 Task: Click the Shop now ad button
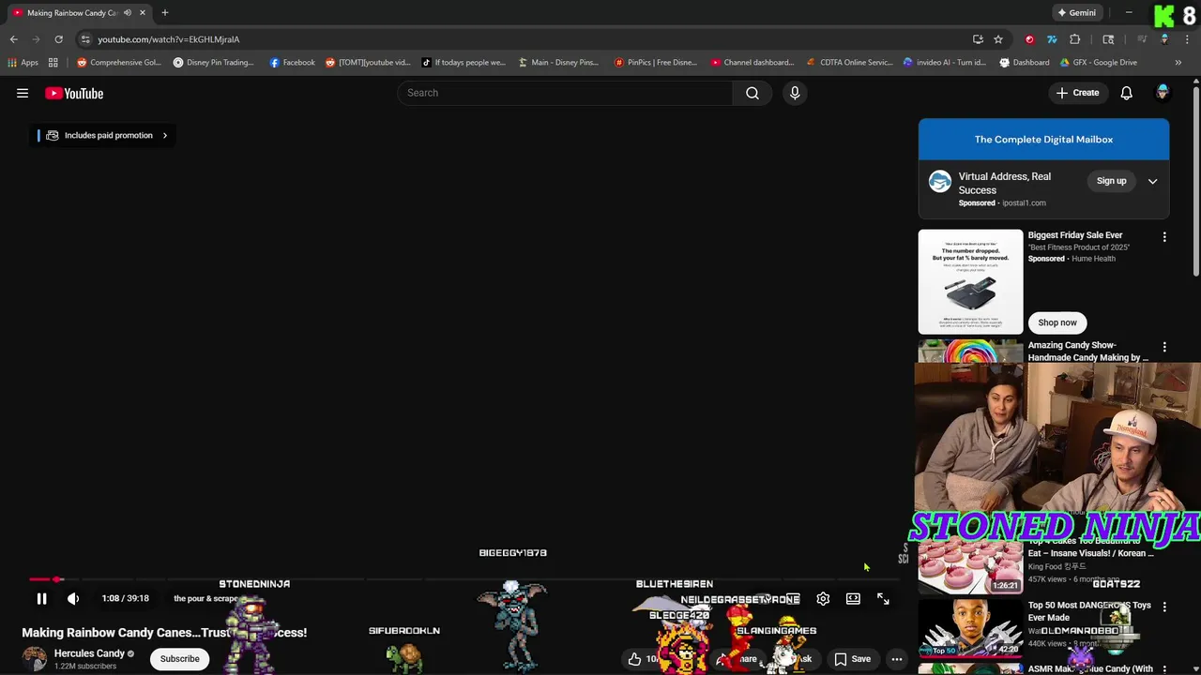(x=1057, y=322)
